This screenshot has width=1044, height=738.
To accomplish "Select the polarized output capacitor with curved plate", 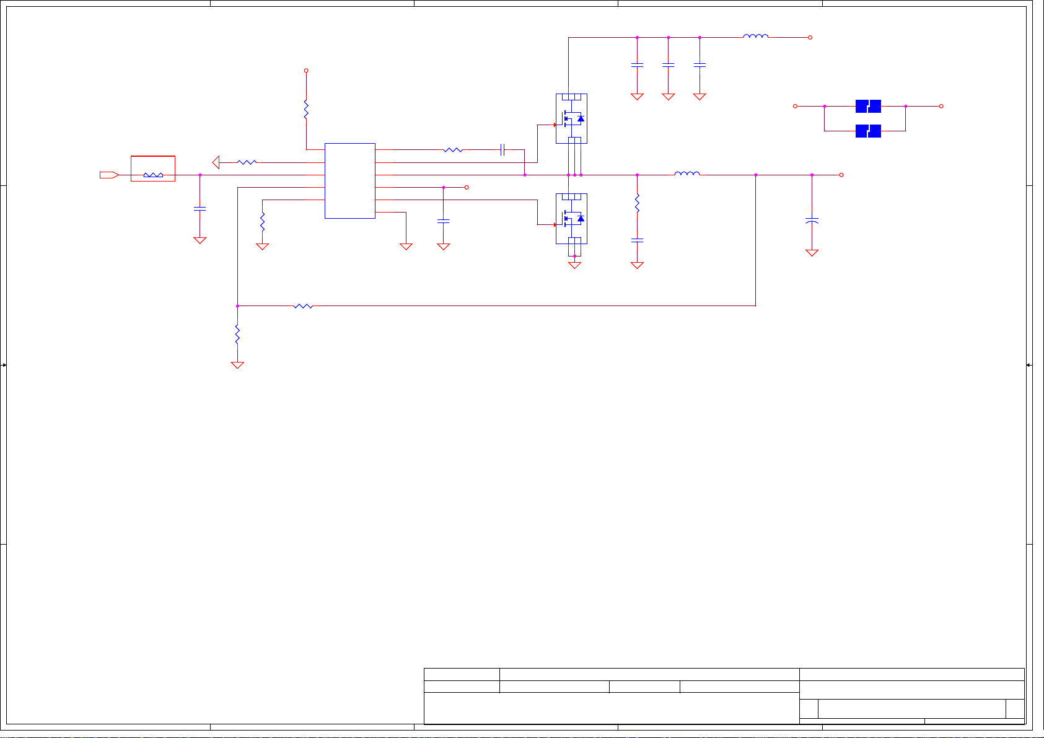I will [x=812, y=221].
